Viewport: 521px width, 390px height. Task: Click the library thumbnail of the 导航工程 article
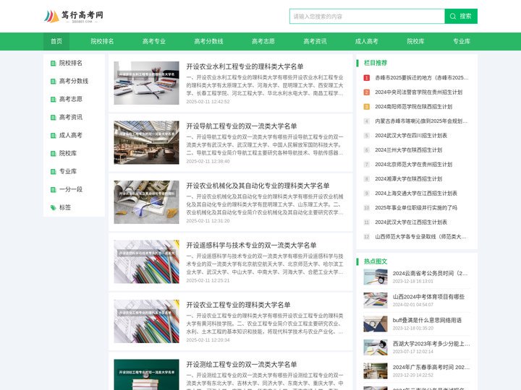point(146,142)
